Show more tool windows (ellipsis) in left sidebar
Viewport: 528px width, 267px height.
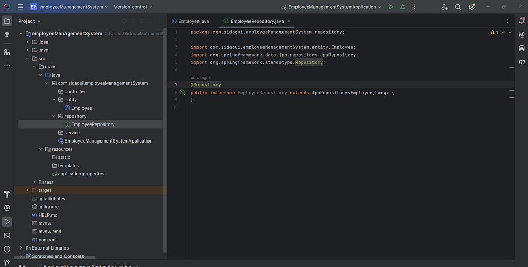7,66
